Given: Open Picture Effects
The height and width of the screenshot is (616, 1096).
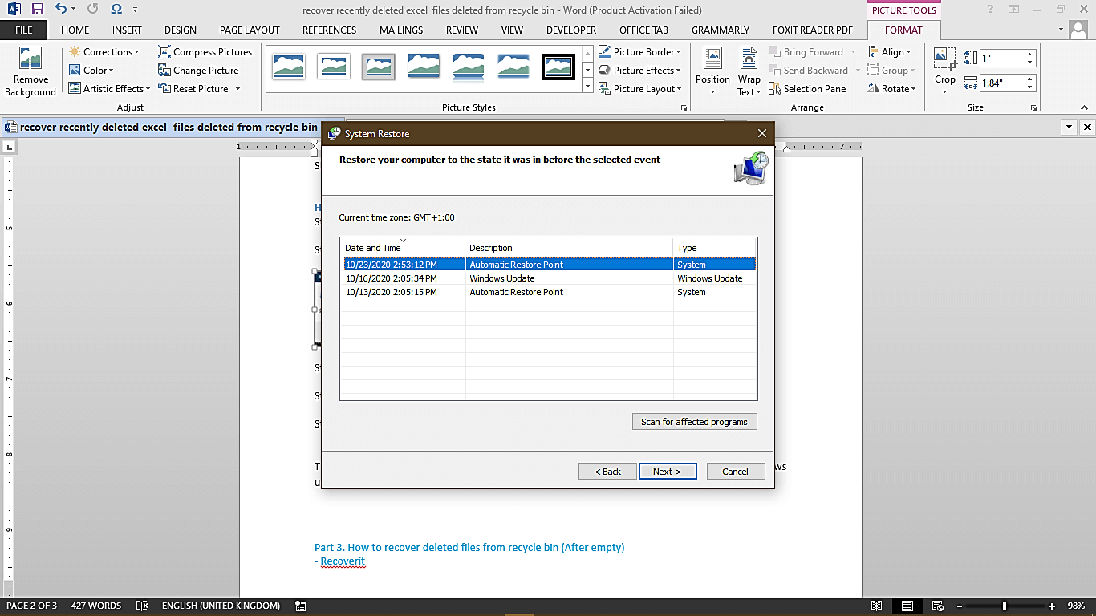Looking at the screenshot, I should 639,70.
